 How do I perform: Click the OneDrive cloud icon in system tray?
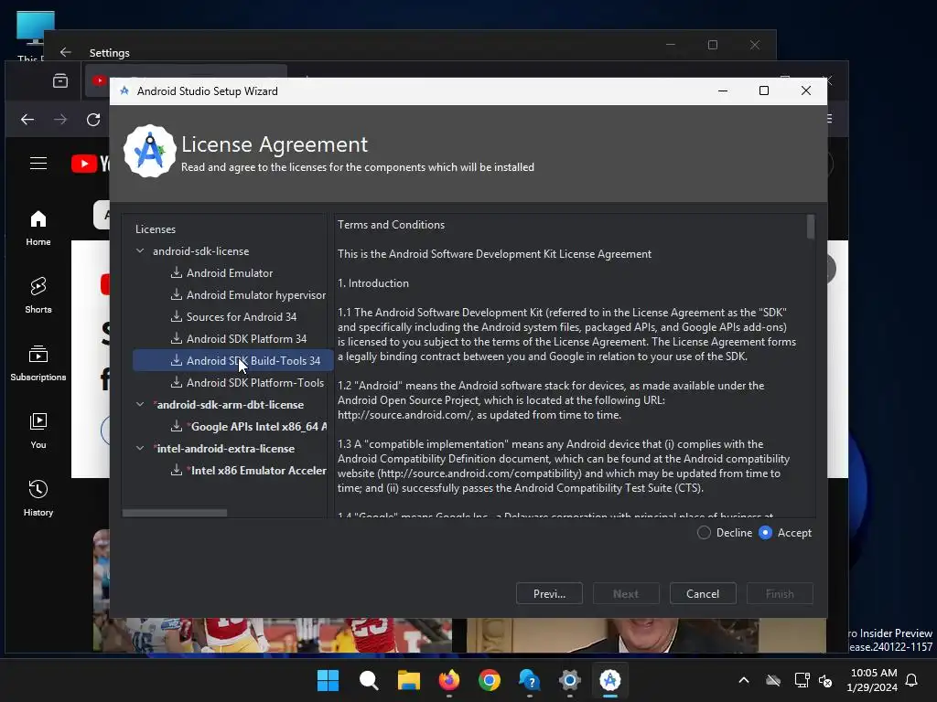773,680
